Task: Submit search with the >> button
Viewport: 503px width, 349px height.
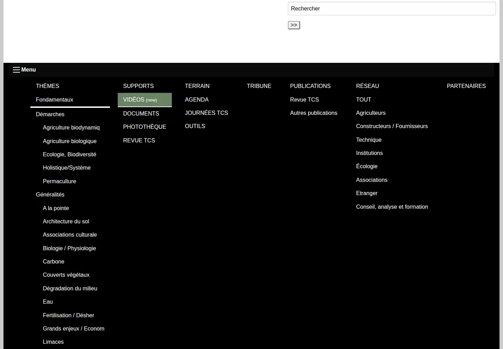Action: coord(294,25)
